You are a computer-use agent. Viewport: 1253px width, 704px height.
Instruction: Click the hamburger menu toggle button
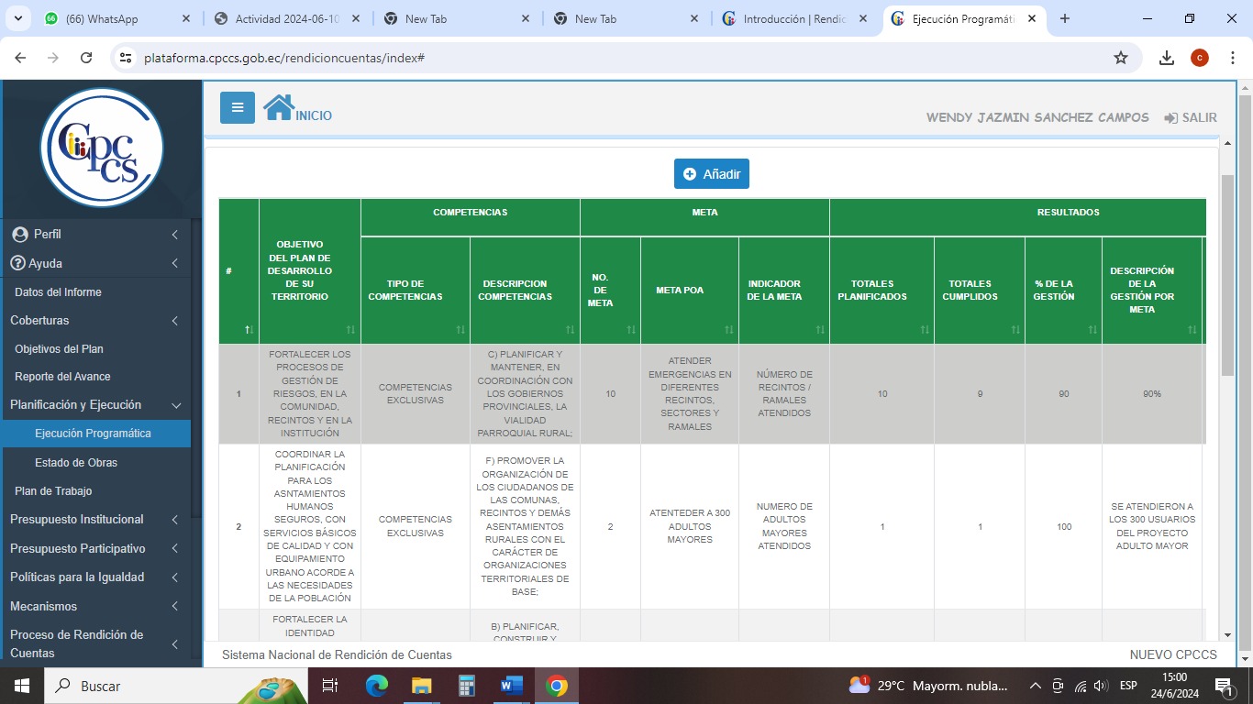click(x=237, y=108)
